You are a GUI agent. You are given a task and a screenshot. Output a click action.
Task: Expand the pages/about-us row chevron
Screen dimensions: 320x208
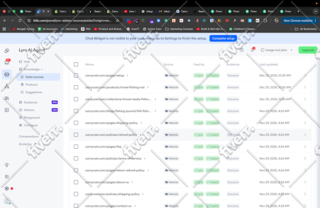coord(132,182)
